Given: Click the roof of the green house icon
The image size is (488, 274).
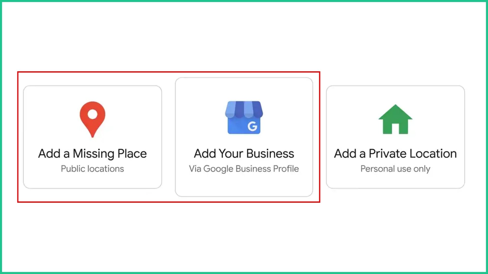Looking at the screenshot, I should [395, 112].
